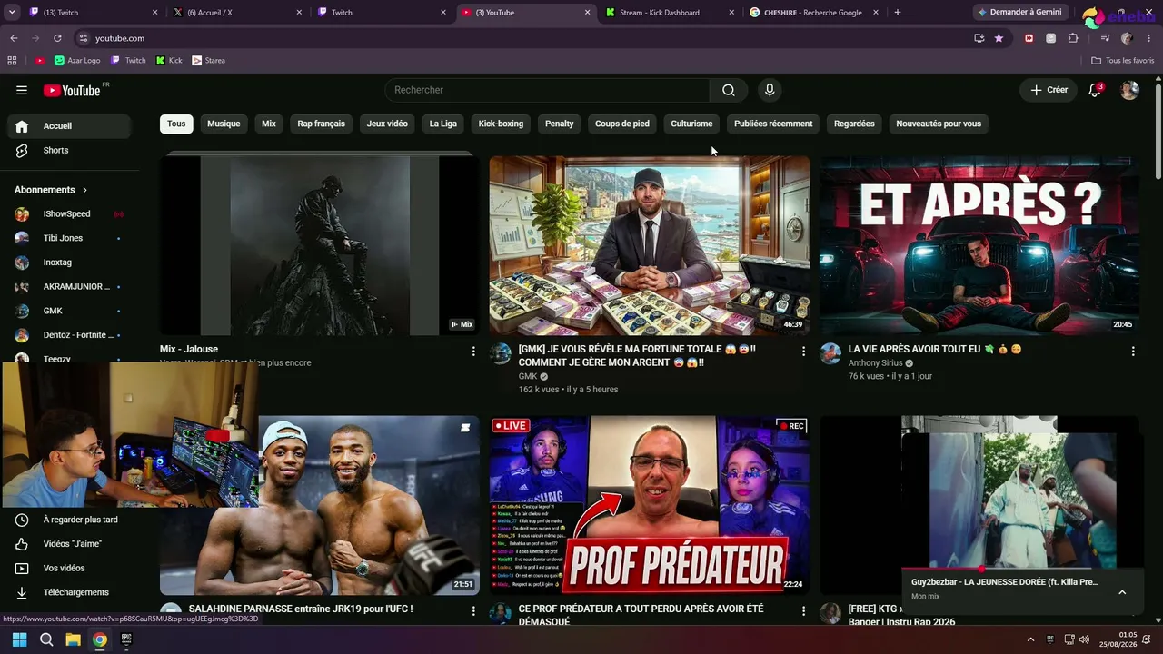The height and width of the screenshot is (654, 1163).
Task: Open the YouTube hamburger guide menu
Action: pos(22,90)
